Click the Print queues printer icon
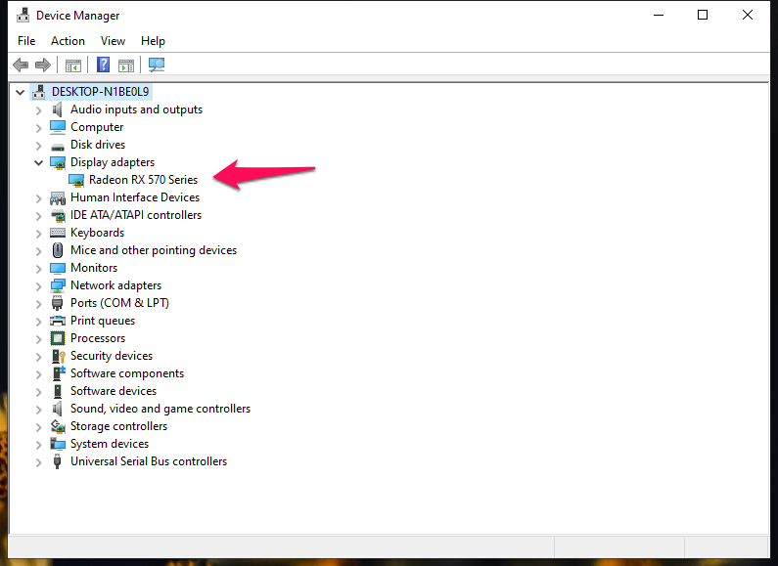This screenshot has width=778, height=566. click(58, 322)
